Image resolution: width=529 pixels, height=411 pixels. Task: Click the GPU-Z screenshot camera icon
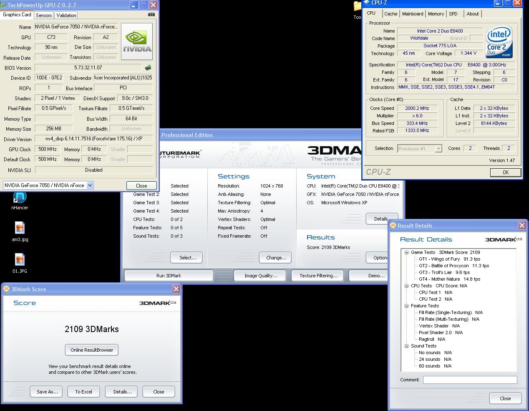[151, 15]
